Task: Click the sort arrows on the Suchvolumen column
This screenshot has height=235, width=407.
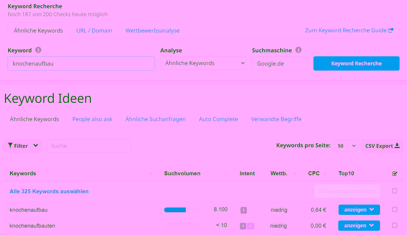Action: click(226, 174)
